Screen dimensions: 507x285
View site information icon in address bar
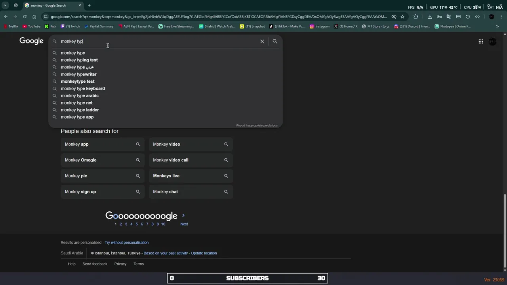[46, 17]
